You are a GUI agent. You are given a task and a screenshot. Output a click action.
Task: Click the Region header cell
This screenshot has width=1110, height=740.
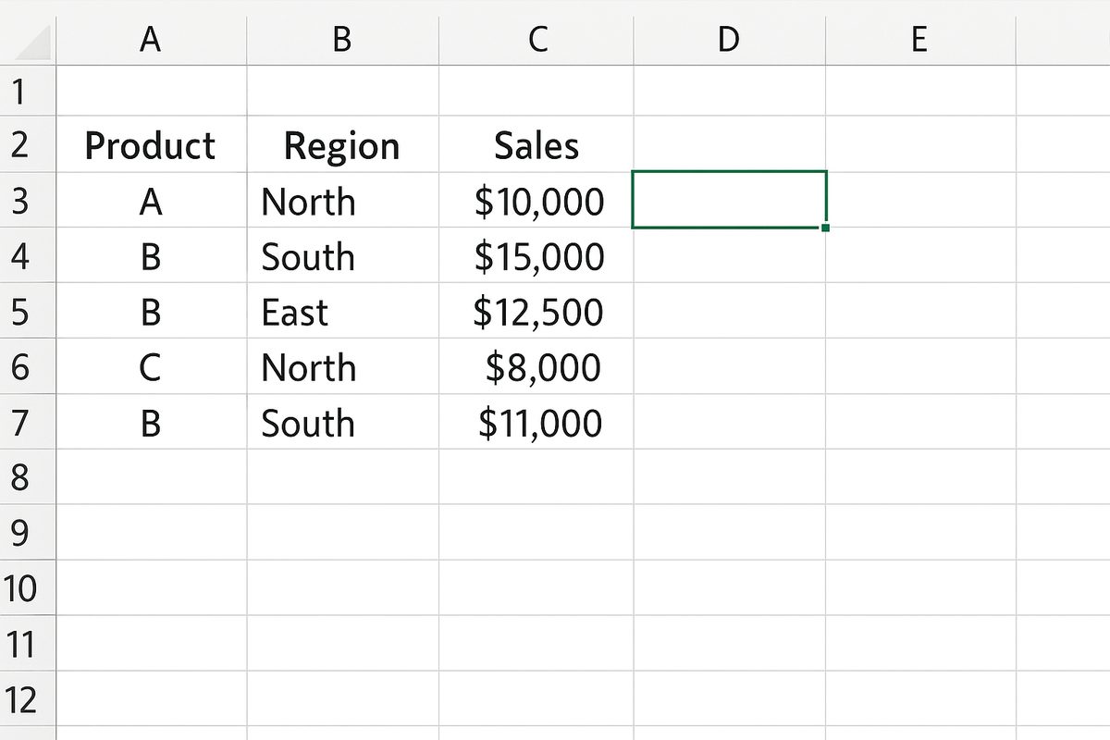[343, 143]
